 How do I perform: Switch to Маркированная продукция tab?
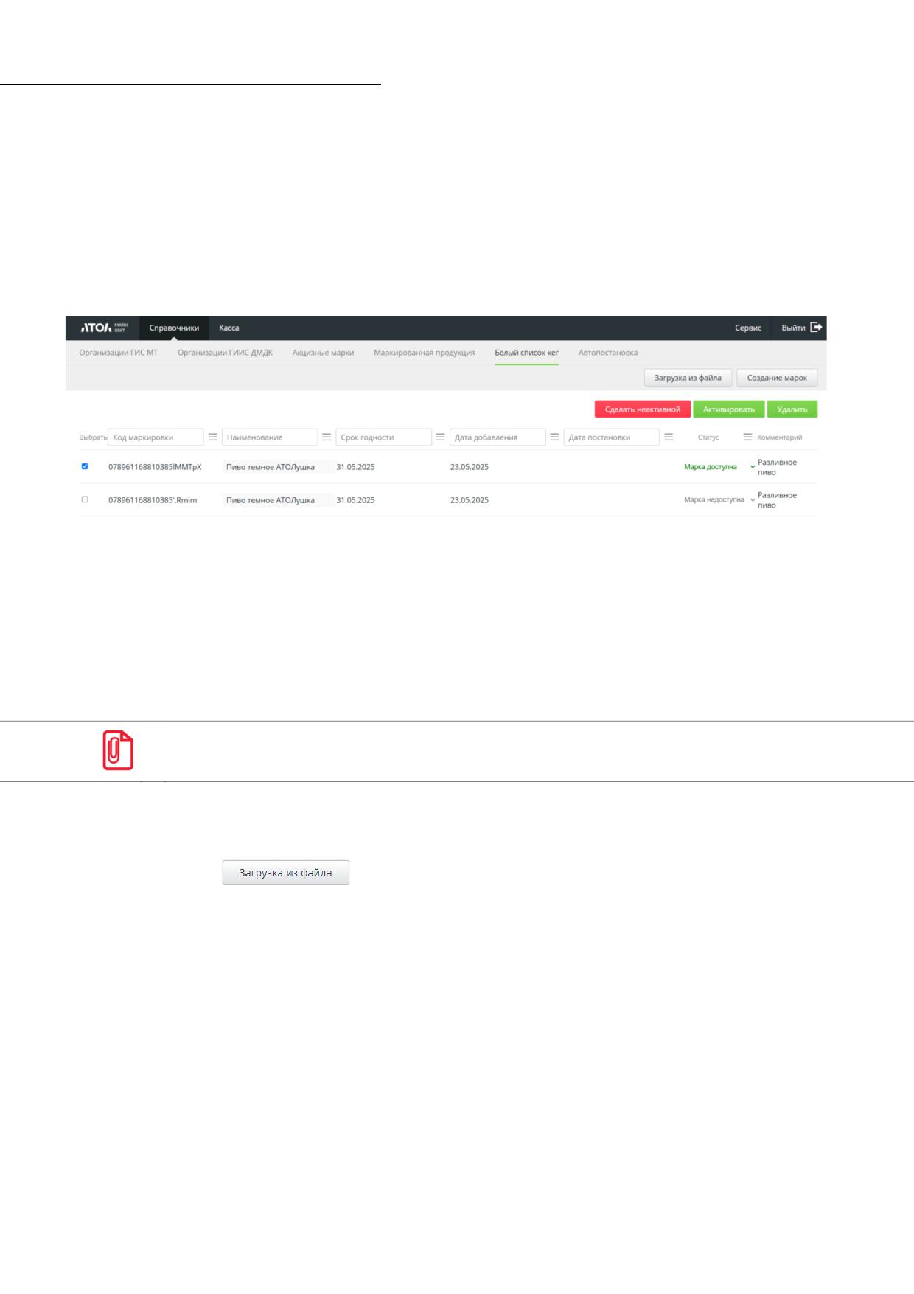click(425, 353)
